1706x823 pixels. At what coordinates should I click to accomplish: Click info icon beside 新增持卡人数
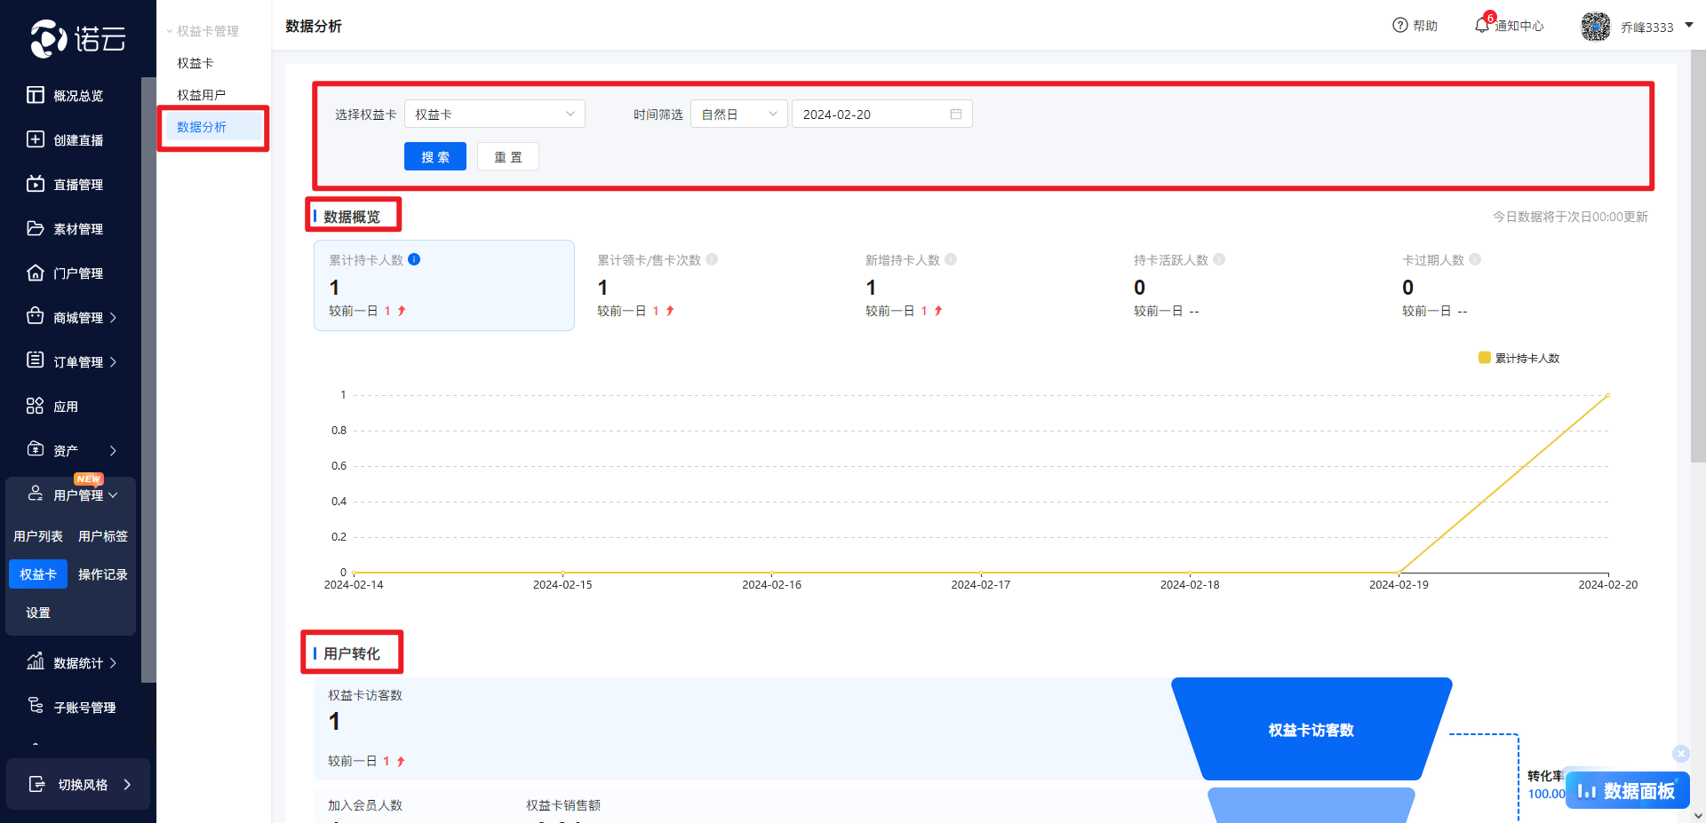[951, 260]
